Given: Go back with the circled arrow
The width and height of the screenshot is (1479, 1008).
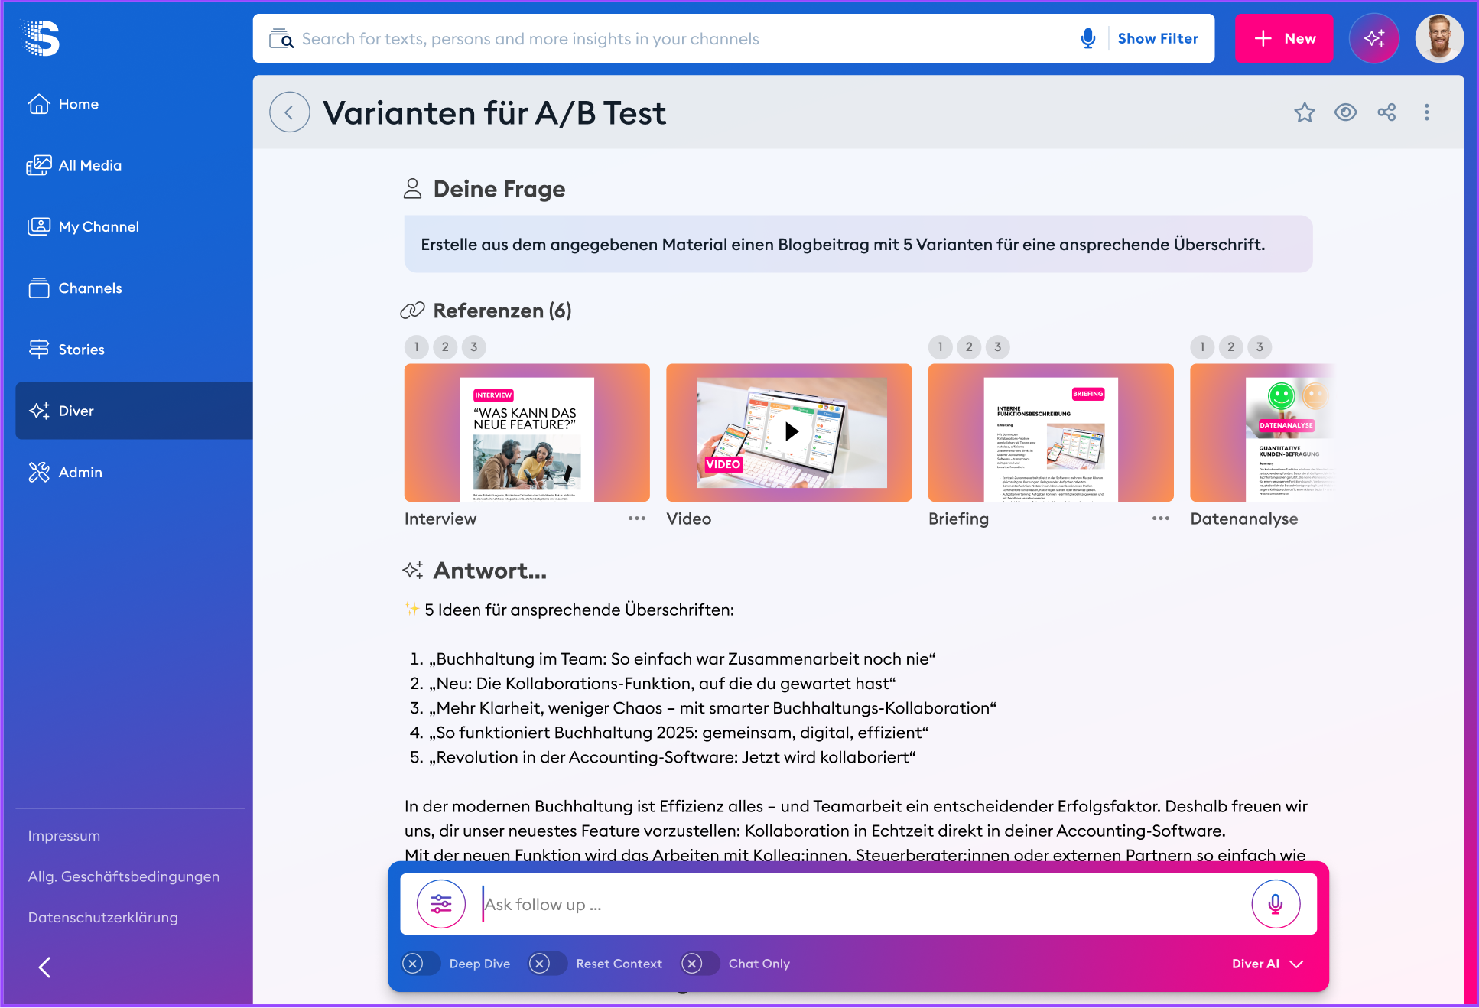Looking at the screenshot, I should pyautogui.click(x=289, y=112).
